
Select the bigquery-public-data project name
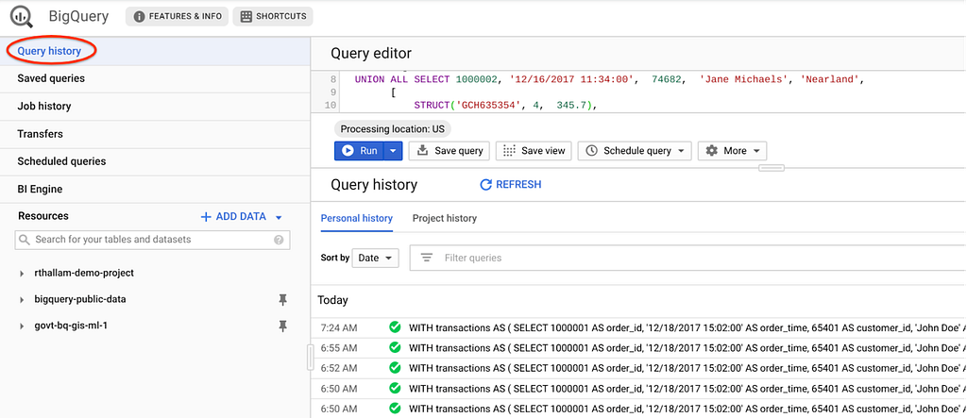[80, 299]
